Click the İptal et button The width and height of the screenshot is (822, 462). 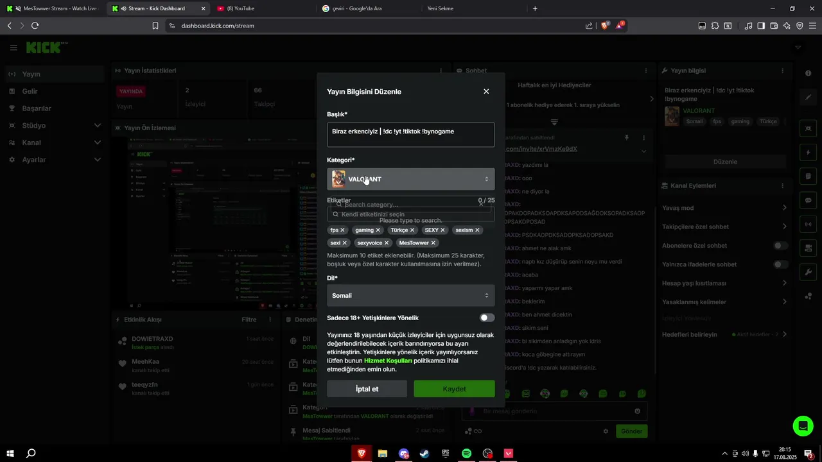pos(367,389)
